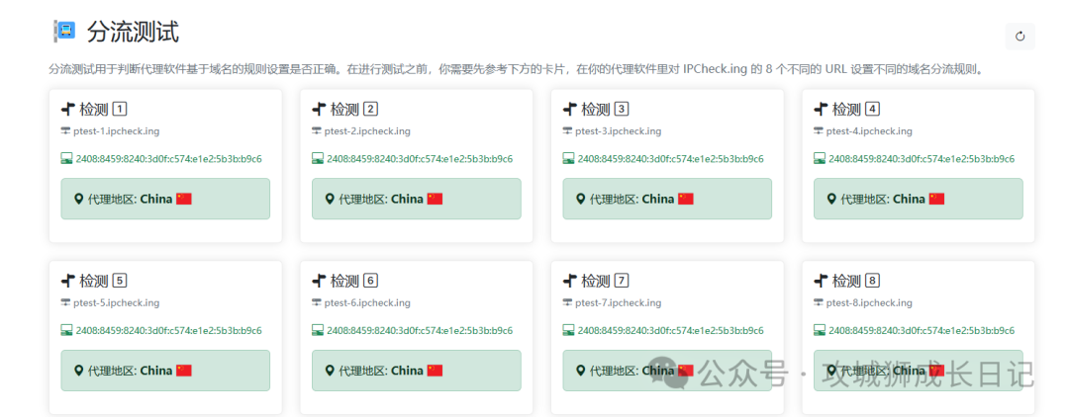The height and width of the screenshot is (417, 1069).
Task: Click the signpost icon of 检测 3
Action: pos(569,109)
